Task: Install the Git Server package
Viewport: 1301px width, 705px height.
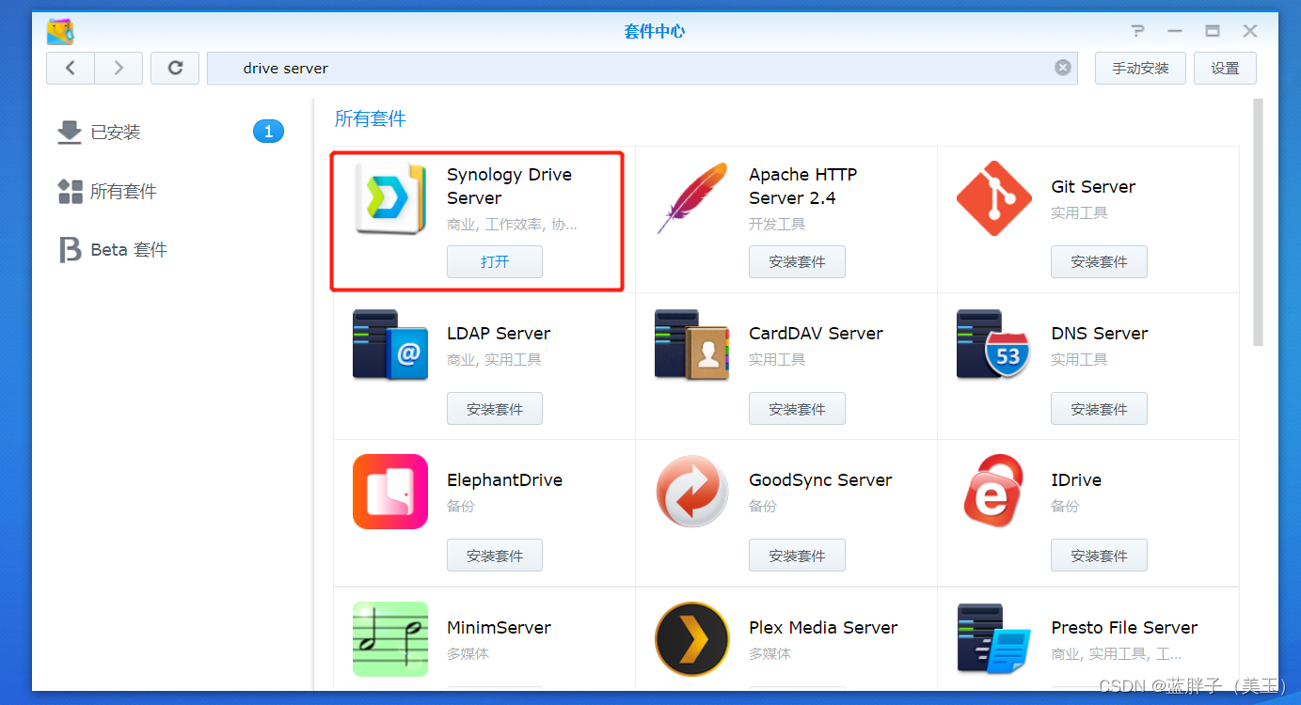Action: 1099,262
